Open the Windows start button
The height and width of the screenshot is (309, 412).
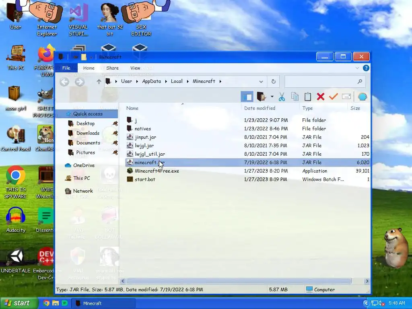[19, 303]
